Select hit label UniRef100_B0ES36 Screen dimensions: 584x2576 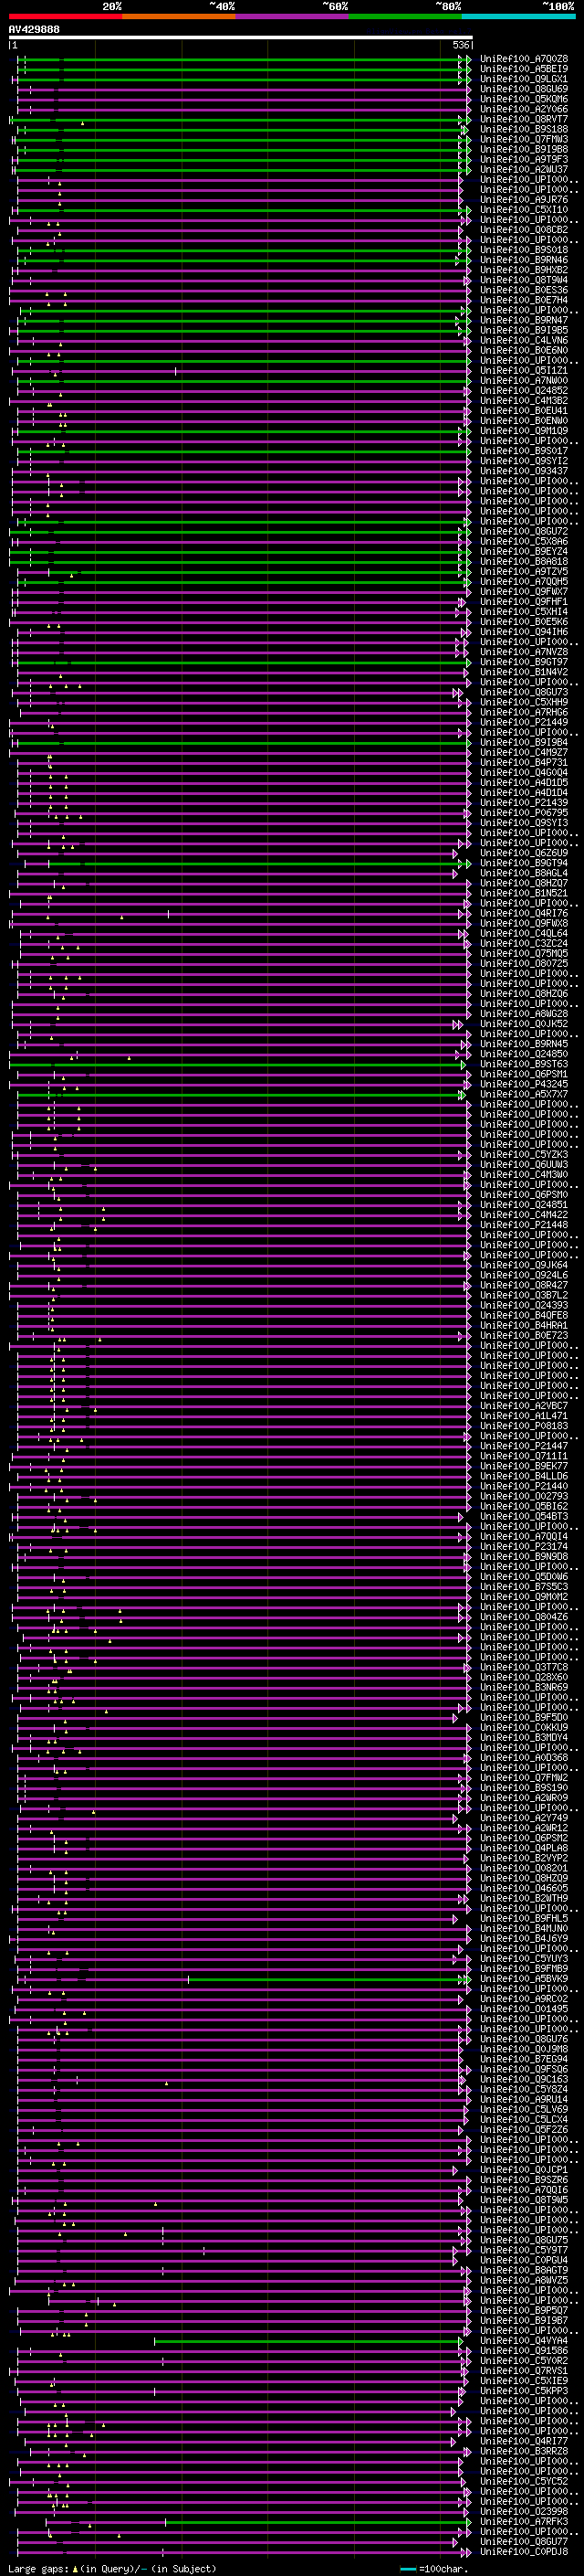(x=524, y=290)
